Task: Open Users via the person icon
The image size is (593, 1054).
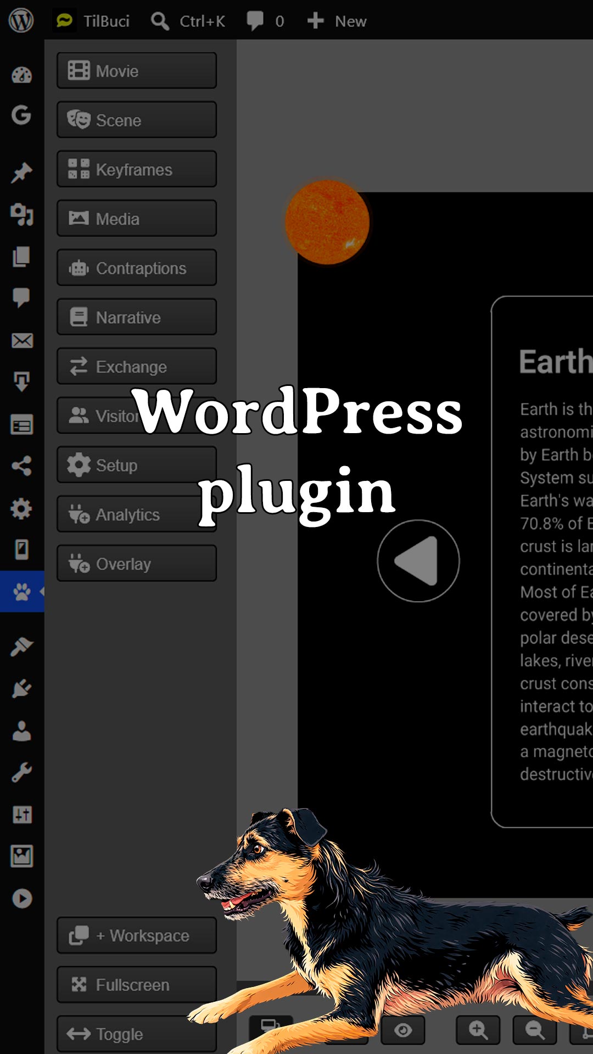Action: click(x=21, y=731)
